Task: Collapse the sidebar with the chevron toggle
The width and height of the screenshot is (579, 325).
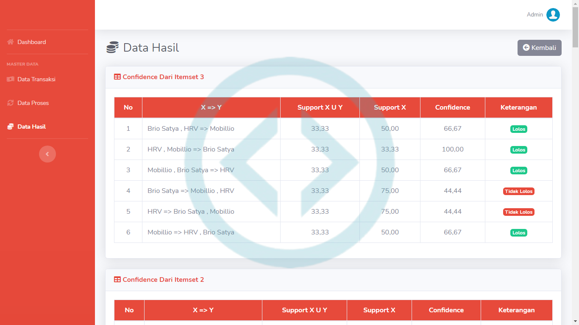Action: click(47, 154)
